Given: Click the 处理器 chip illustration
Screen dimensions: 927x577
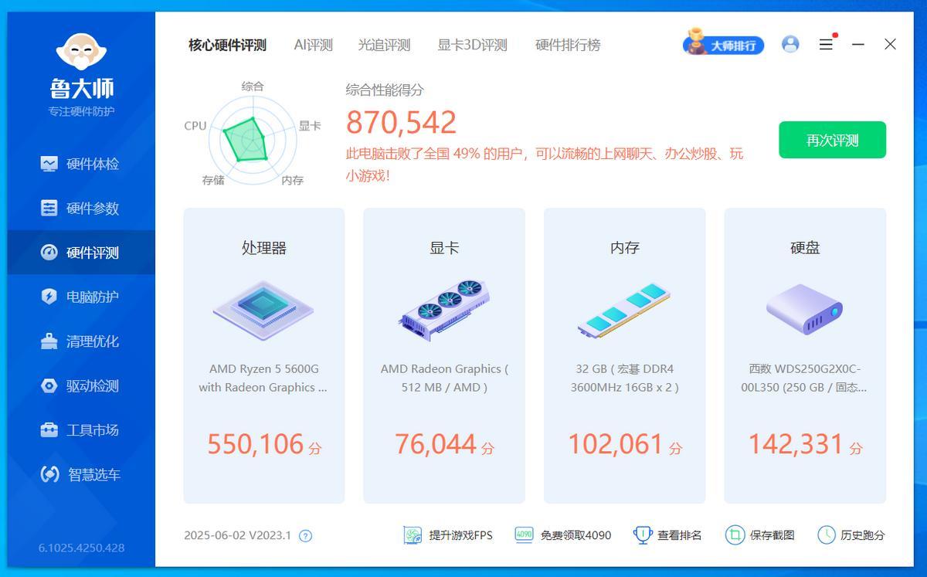Looking at the screenshot, I should click(263, 309).
